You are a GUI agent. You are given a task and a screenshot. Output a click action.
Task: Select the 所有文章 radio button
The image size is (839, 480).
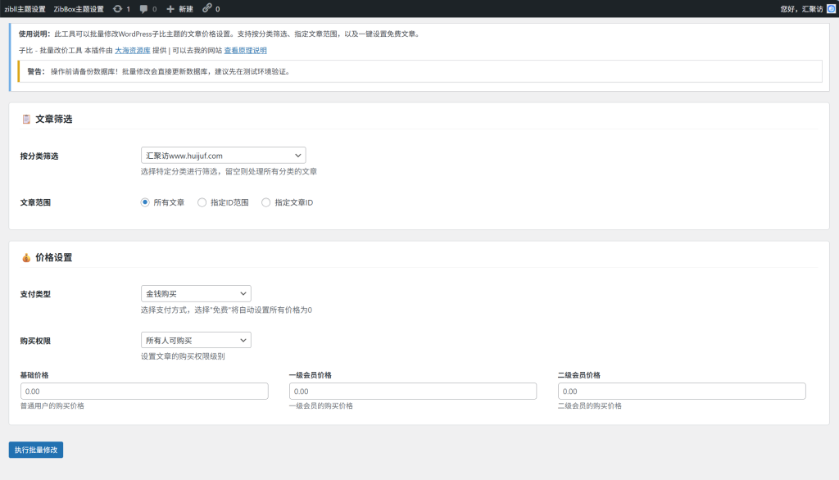(x=145, y=202)
